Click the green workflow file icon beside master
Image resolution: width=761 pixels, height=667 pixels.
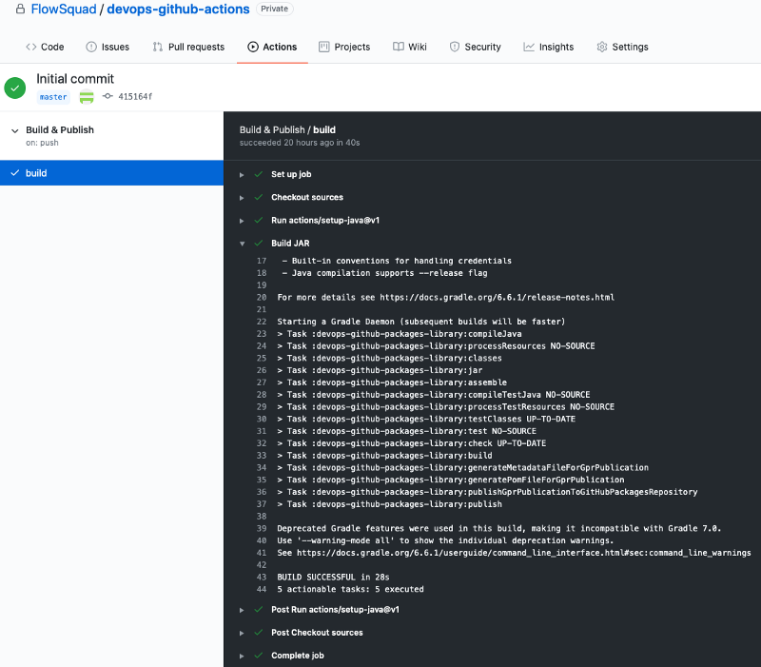pyautogui.click(x=87, y=97)
